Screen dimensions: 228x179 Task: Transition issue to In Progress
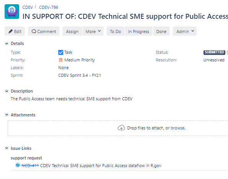coord(139,31)
